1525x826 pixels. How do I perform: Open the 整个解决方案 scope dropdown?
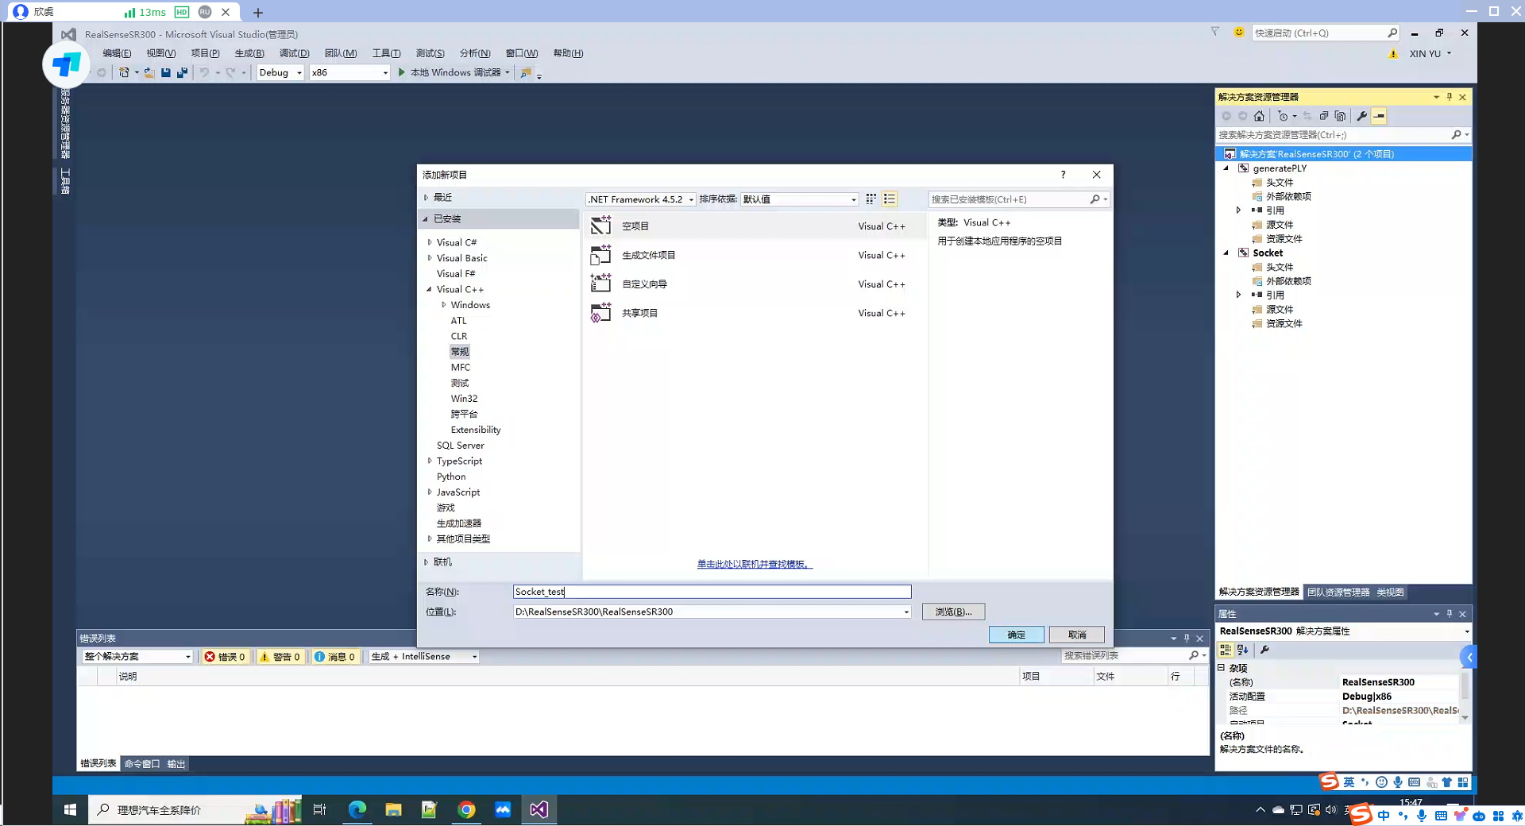coord(137,657)
